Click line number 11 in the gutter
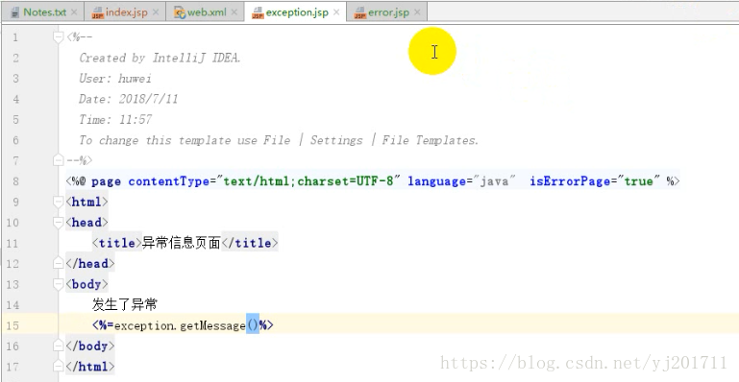The width and height of the screenshot is (739, 382). tap(12, 243)
